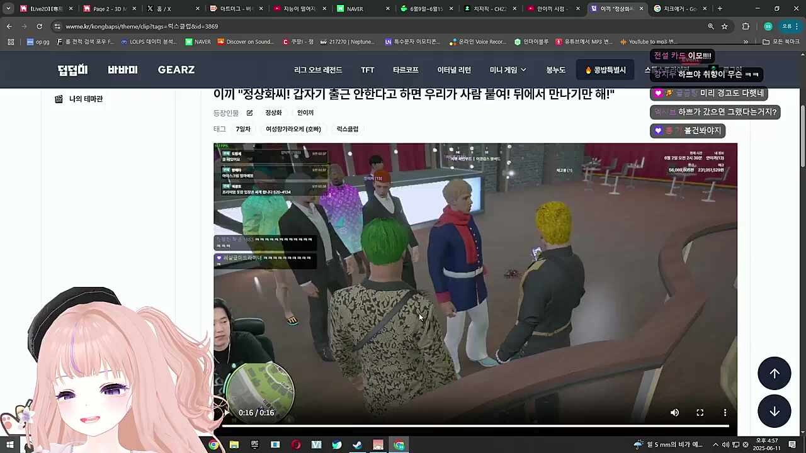This screenshot has width=806, height=453.
Task: Open the notification center icon
Action: pyautogui.click(x=792, y=445)
